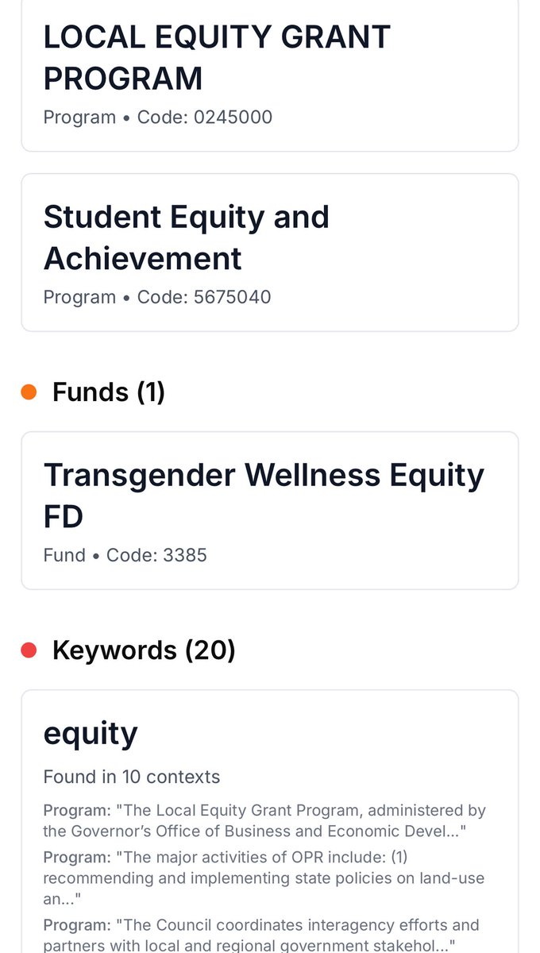Open the major activities of OPR snippet
The image size is (540, 953).
pyautogui.click(x=264, y=878)
